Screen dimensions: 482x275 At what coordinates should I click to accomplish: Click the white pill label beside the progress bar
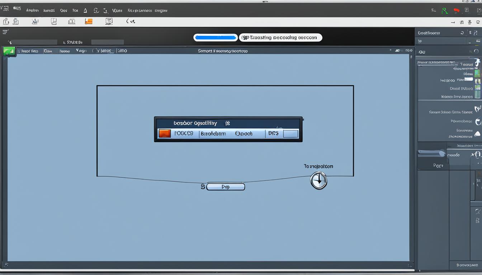[x=280, y=37]
